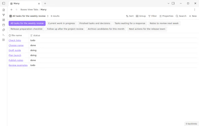Open command palette terminal icon
Screen dimensions: 199x126
pyautogui.click(x=3, y=35)
